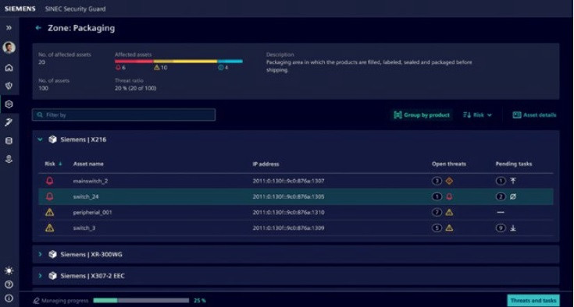Image resolution: width=574 pixels, height=307 pixels.
Task: Click pending tasks count badge for switch_24
Action: [501, 196]
